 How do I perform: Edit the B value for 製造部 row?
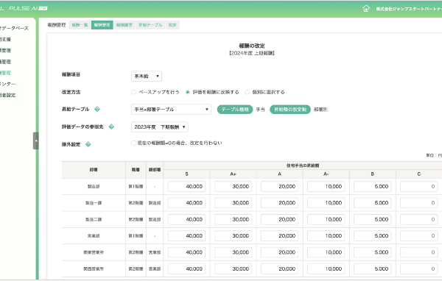click(x=372, y=186)
